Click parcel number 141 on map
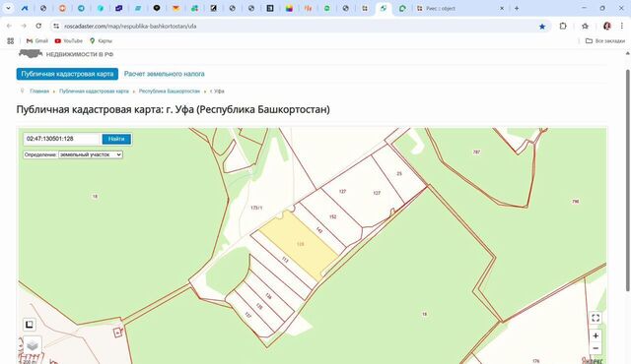Image resolution: width=631 pixels, height=364 pixels. pos(319,230)
